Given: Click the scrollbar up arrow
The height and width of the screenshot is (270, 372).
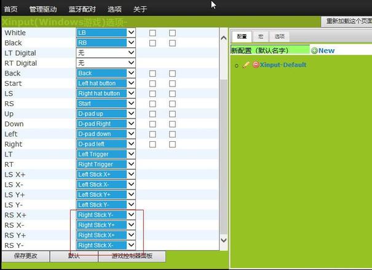Looking at the screenshot, I should click(x=223, y=38).
